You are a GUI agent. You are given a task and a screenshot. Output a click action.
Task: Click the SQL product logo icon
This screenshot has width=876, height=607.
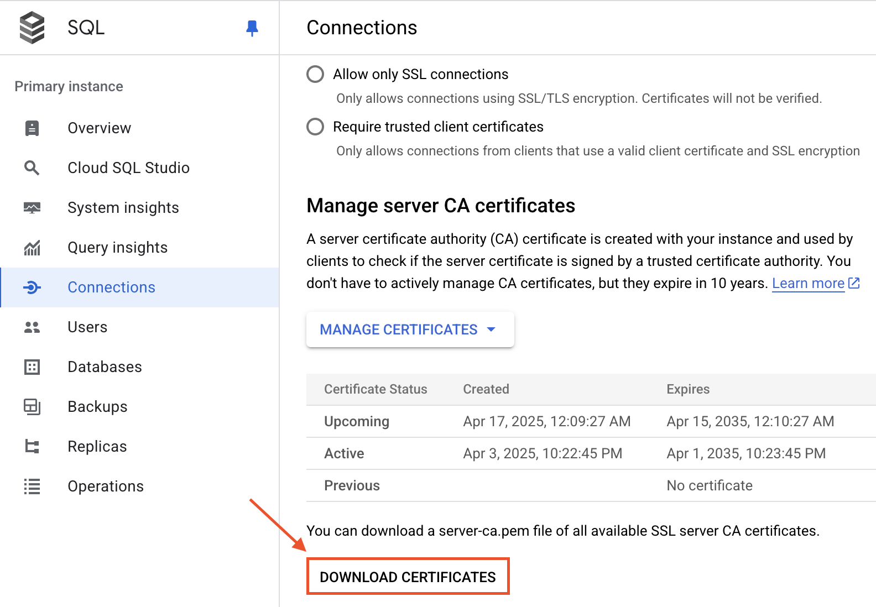click(x=32, y=28)
